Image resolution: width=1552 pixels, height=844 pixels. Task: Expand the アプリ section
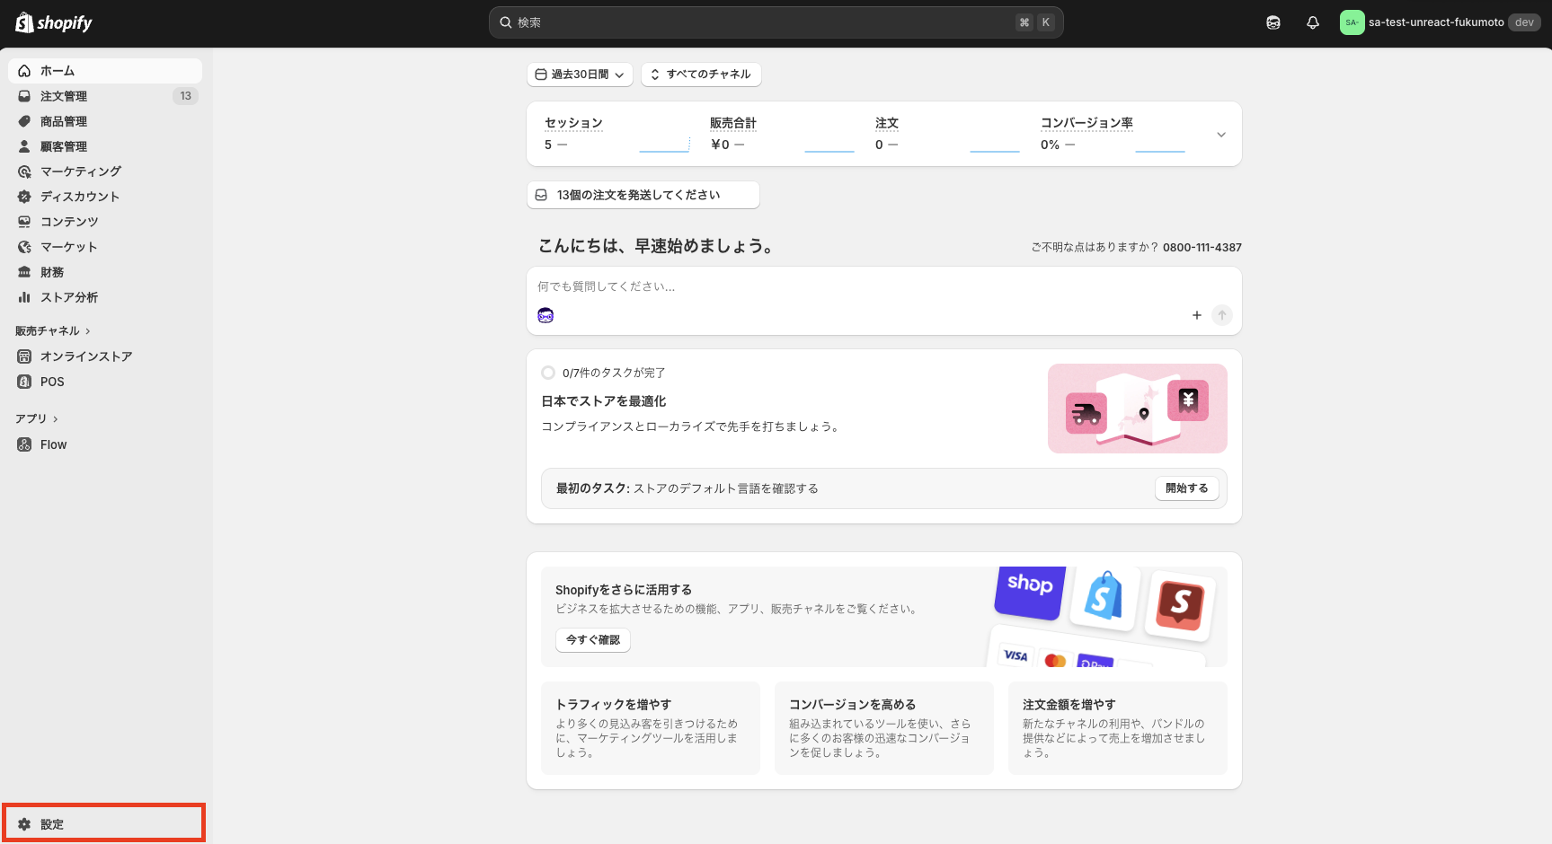(x=37, y=418)
